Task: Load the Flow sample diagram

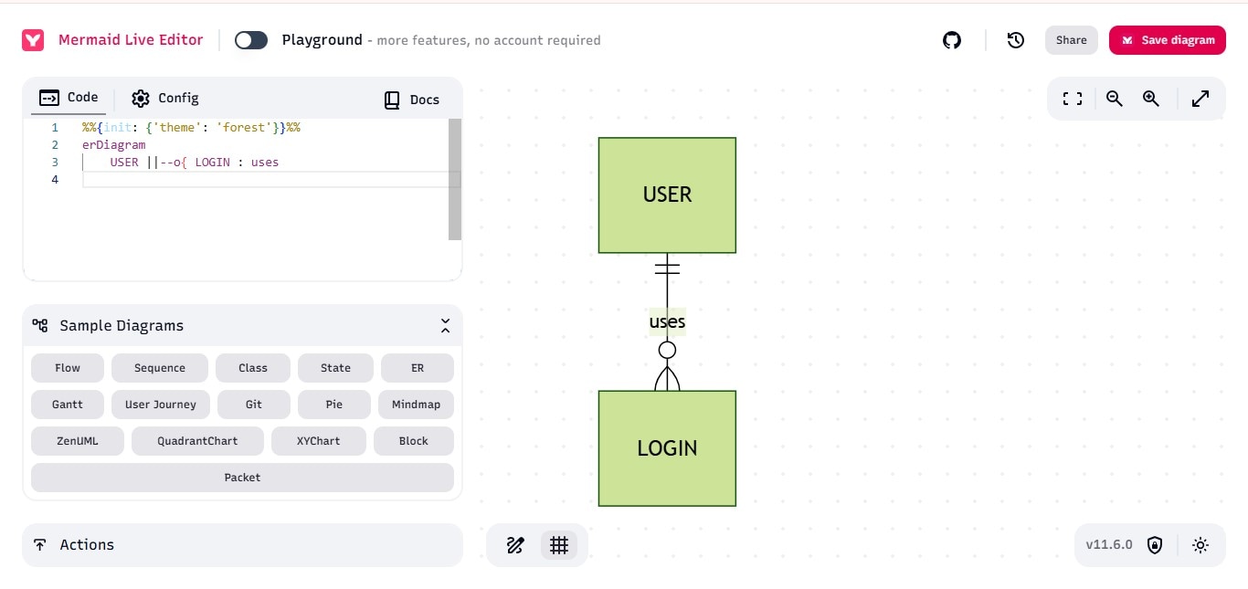Action: tap(68, 368)
